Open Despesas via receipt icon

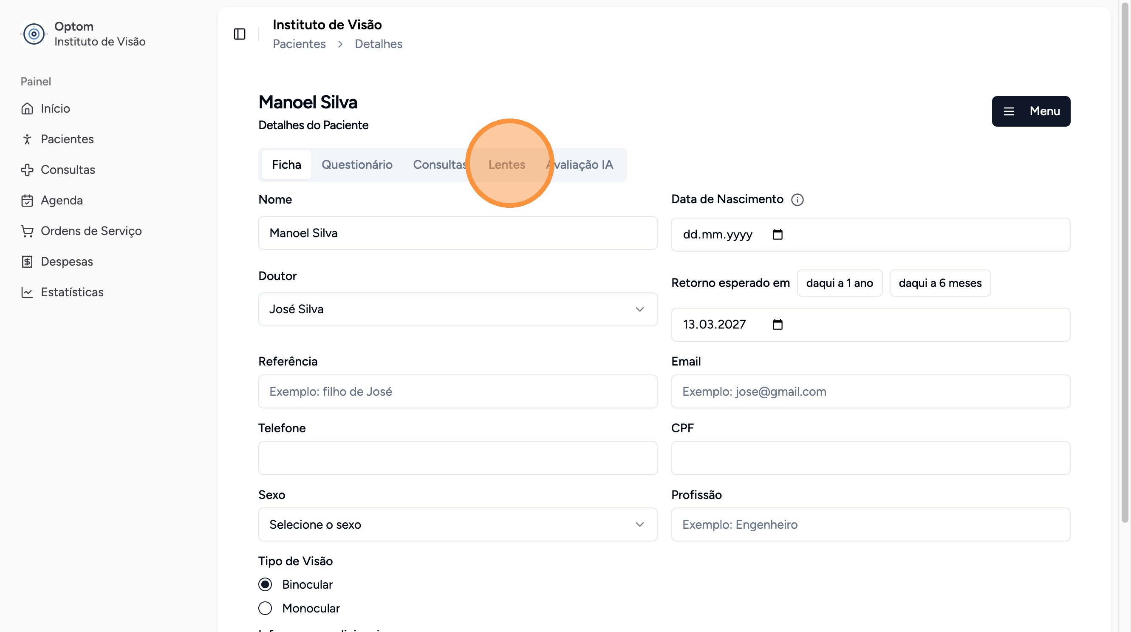27,262
